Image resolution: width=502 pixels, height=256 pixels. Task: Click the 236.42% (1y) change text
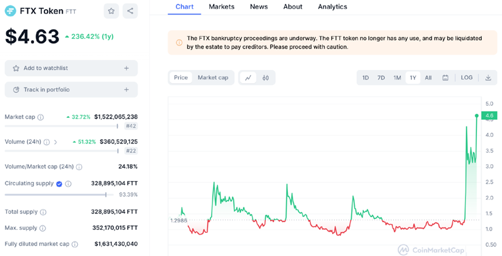(x=92, y=36)
